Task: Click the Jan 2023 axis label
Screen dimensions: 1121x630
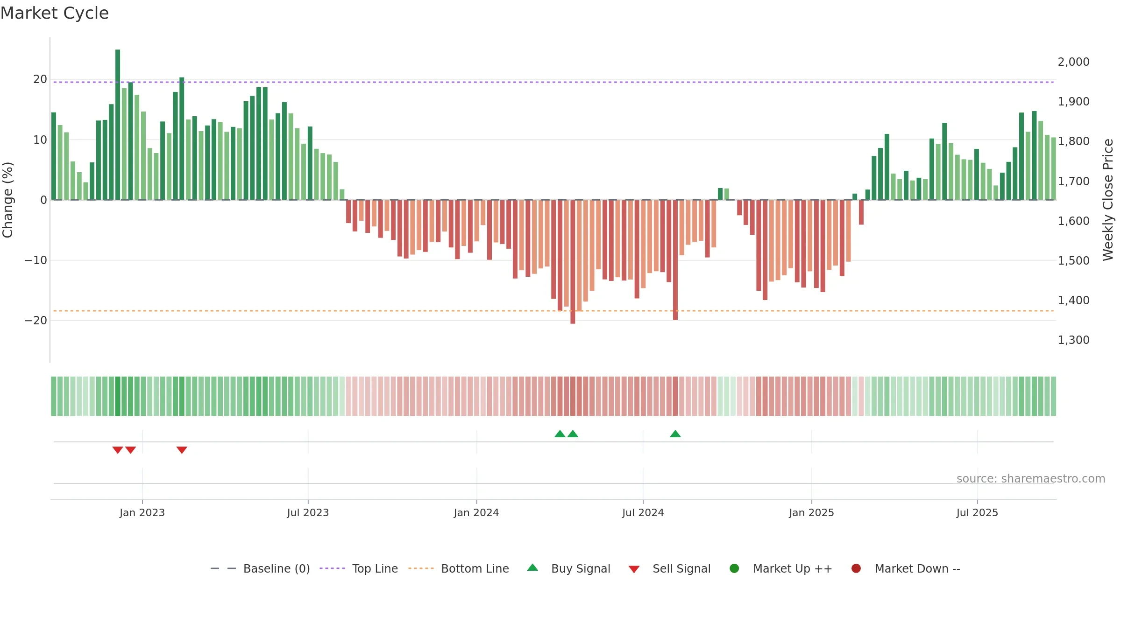Action: point(142,513)
